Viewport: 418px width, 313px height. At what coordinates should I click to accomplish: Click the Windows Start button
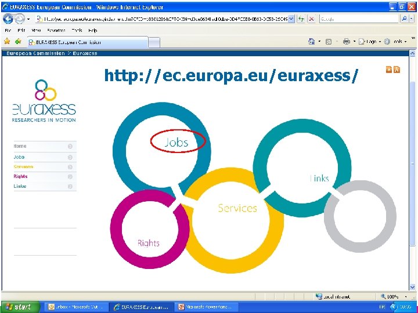(x=20, y=307)
